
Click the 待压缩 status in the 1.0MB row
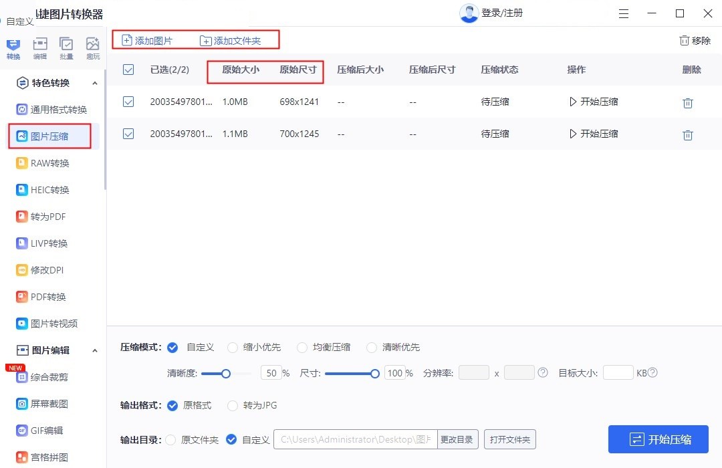coord(495,102)
